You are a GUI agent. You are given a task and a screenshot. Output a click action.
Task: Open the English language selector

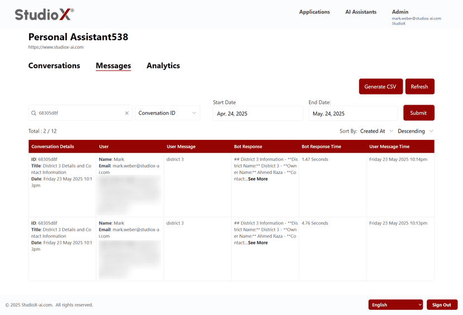click(x=396, y=305)
